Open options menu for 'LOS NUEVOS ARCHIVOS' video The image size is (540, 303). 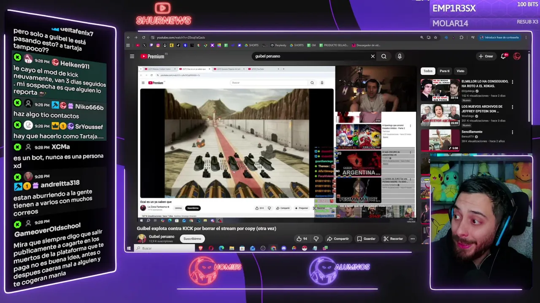513,107
